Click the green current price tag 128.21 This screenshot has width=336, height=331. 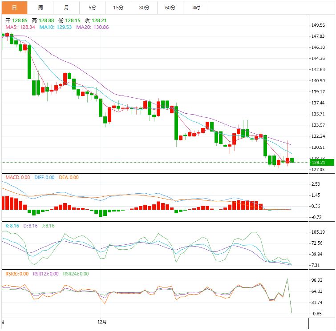pos(322,163)
